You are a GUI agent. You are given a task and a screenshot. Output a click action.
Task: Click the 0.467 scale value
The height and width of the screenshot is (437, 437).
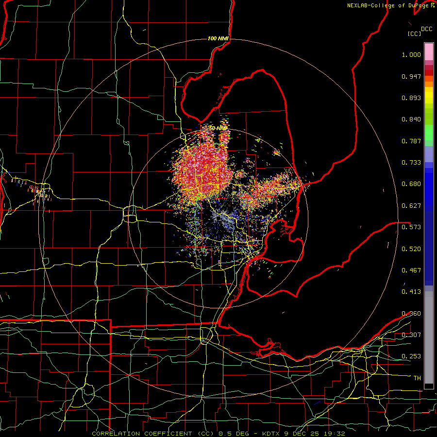click(x=411, y=270)
